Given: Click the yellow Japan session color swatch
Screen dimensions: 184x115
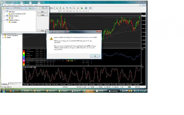Looking at the screenshot, I should pyautogui.click(x=24, y=53).
